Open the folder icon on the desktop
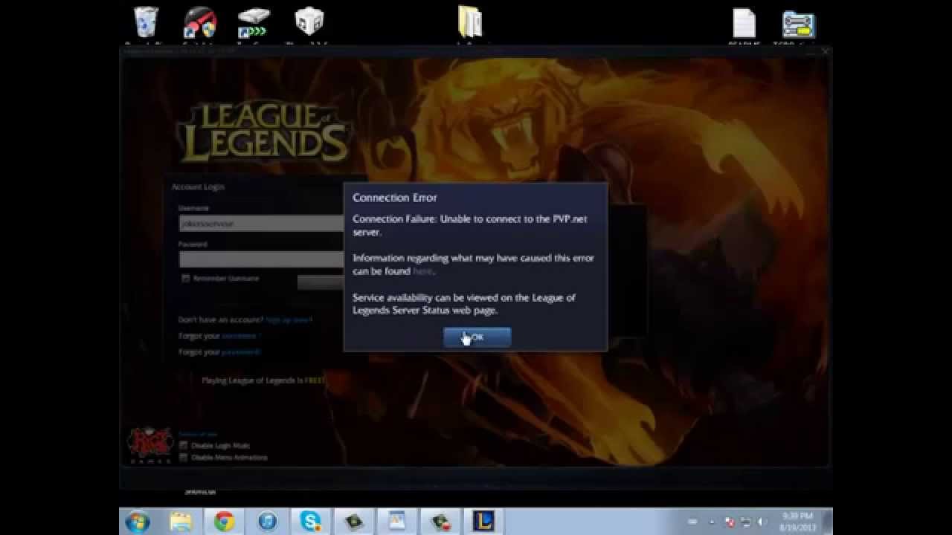 coord(470,22)
